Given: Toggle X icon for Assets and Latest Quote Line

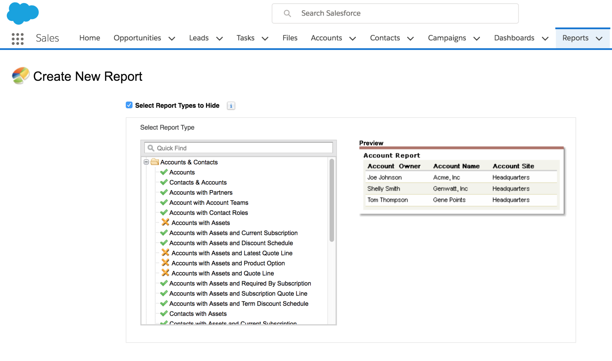Looking at the screenshot, I should [x=165, y=252].
